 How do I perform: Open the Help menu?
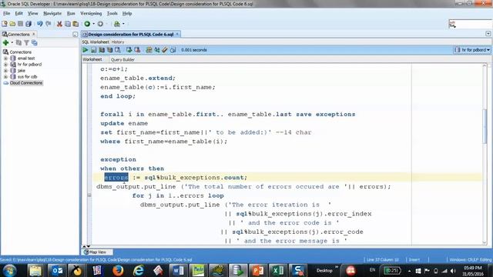tap(127, 14)
